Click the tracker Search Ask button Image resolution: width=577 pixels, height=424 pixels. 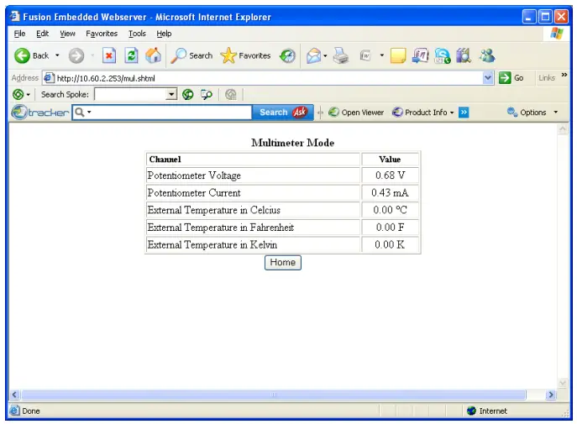282,113
